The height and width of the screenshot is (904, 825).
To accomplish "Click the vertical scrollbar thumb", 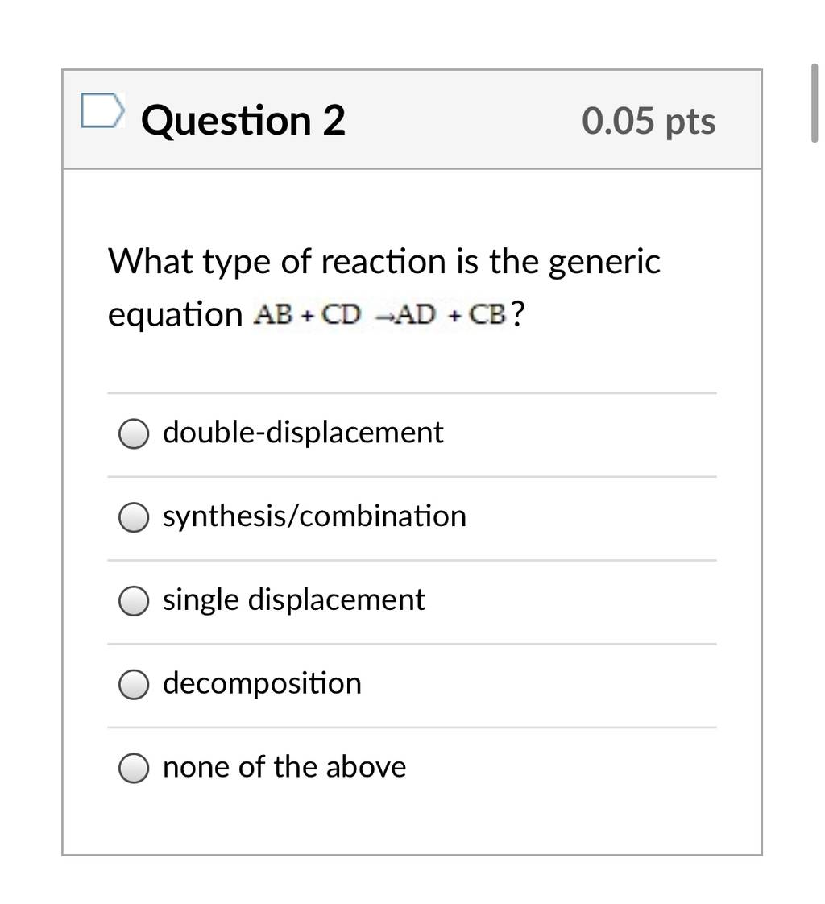I will 815,102.
